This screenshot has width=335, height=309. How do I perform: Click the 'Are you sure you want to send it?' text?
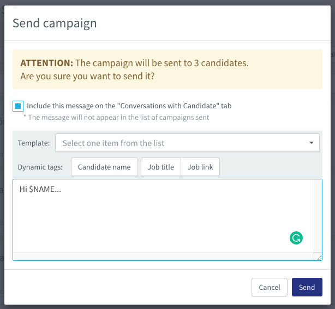pos(87,76)
